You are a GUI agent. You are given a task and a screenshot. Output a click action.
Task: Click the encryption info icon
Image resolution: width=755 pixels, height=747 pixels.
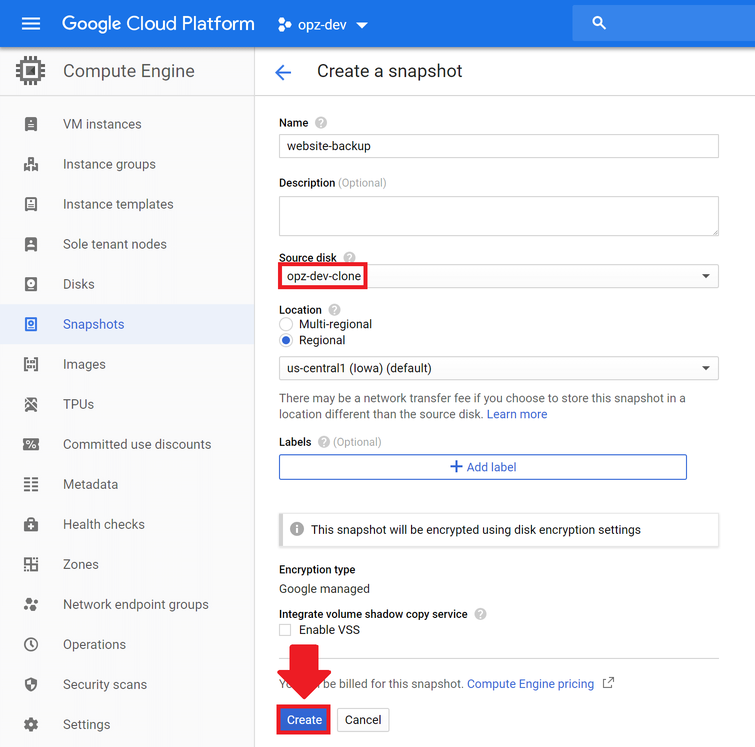tap(297, 529)
